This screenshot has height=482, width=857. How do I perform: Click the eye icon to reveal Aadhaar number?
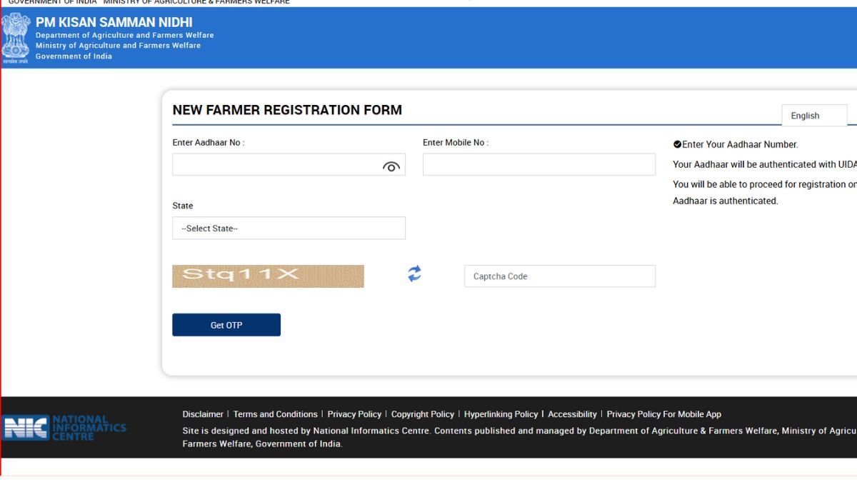[x=391, y=166]
